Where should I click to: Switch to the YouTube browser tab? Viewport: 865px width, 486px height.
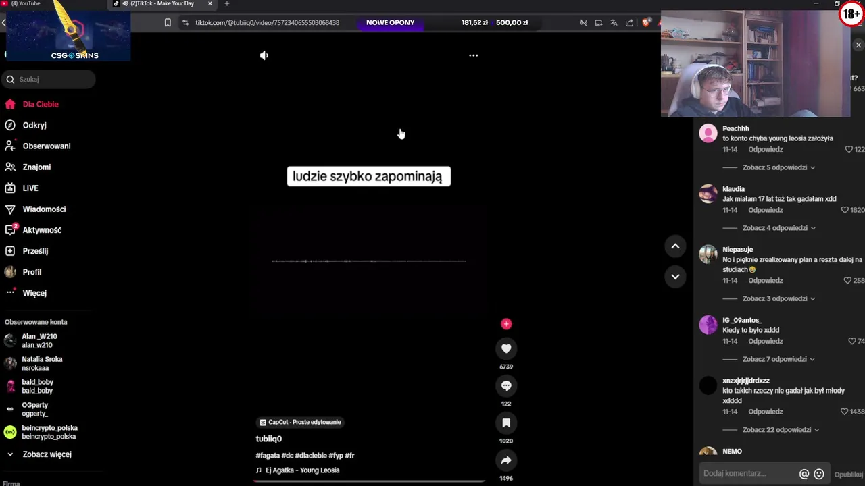[x=26, y=3]
